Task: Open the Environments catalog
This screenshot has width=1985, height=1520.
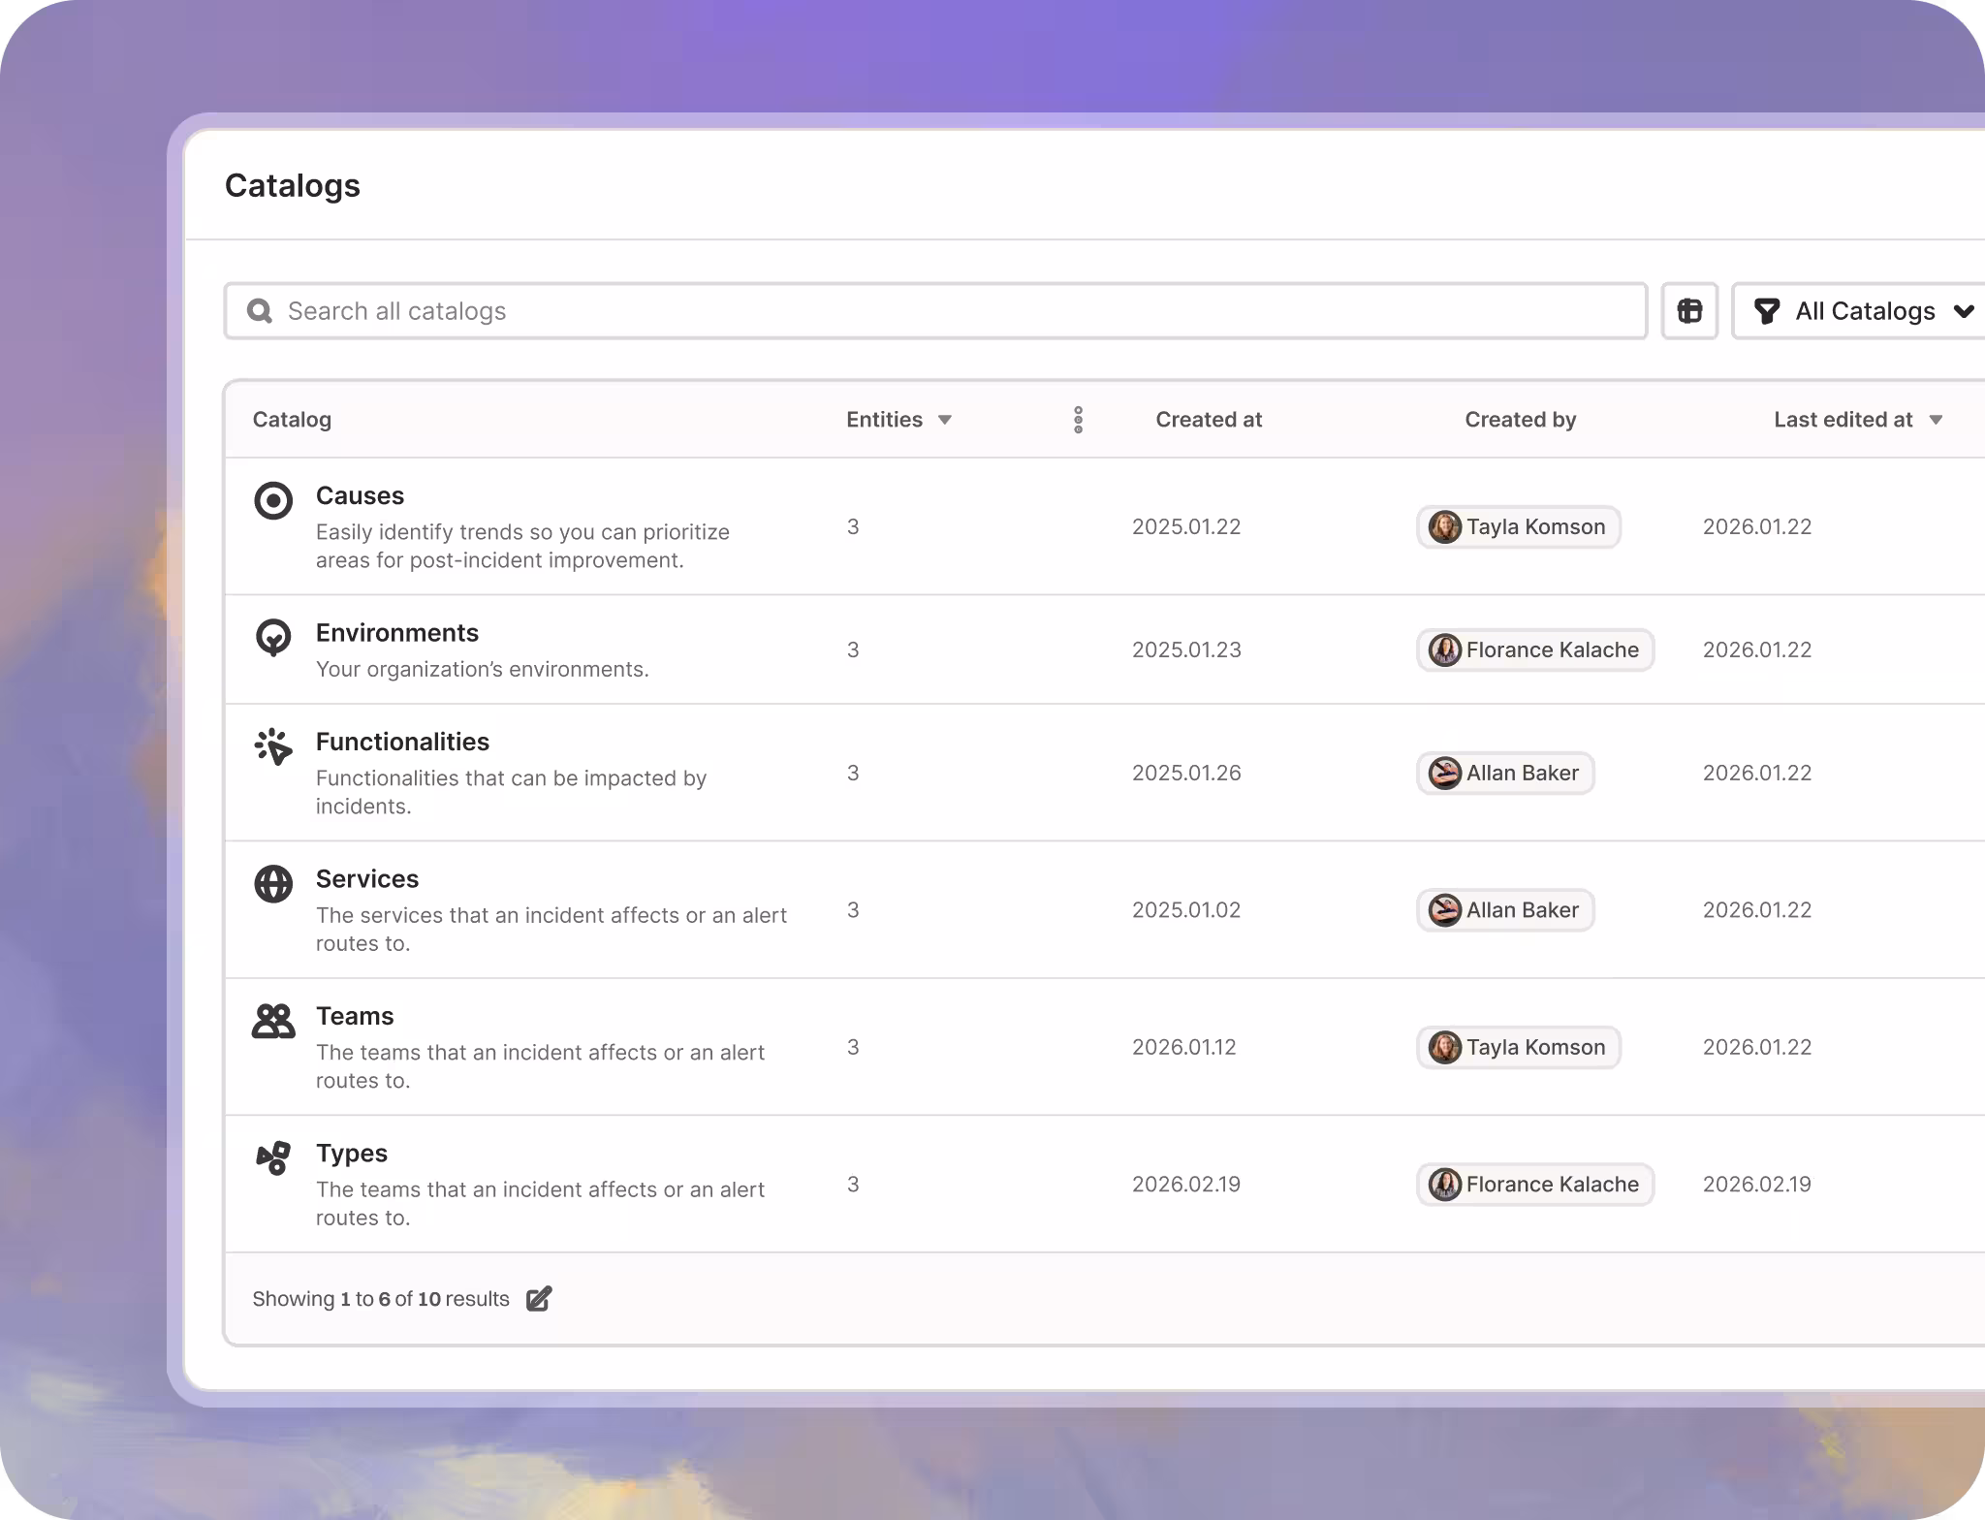Action: (397, 633)
